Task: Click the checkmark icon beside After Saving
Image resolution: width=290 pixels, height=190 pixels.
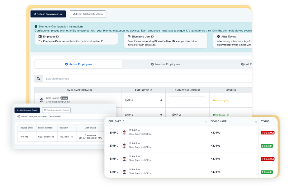Action: pos(218,37)
